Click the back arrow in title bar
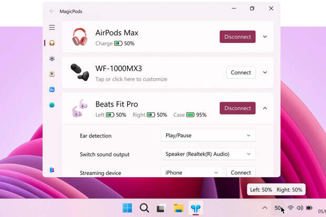Image resolution: width=326 pixels, height=217 pixels. (x=52, y=11)
